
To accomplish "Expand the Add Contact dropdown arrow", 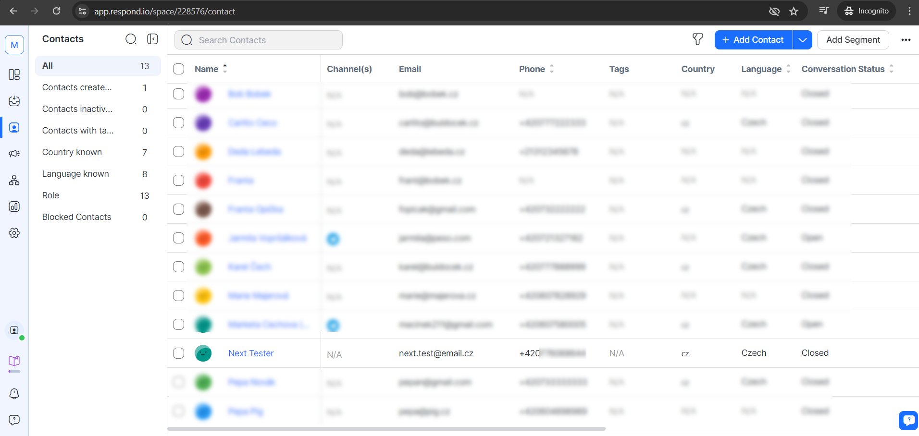I will (802, 40).
